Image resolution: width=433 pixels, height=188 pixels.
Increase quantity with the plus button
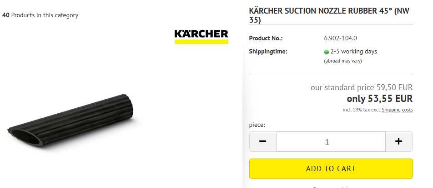coord(399,141)
